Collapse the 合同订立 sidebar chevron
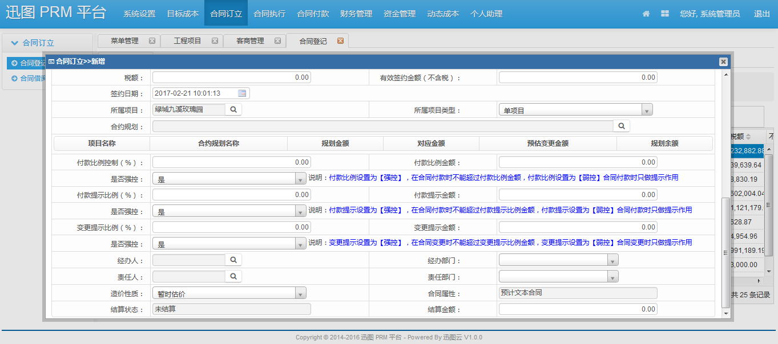Screen dimensions: 778x344 [15, 43]
